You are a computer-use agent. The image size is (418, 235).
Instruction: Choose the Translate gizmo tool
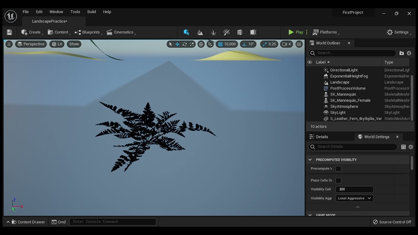(x=177, y=44)
